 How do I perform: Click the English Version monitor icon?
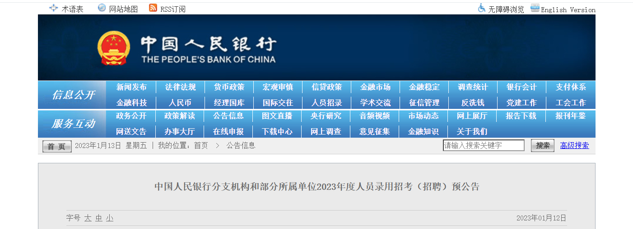point(535,8)
